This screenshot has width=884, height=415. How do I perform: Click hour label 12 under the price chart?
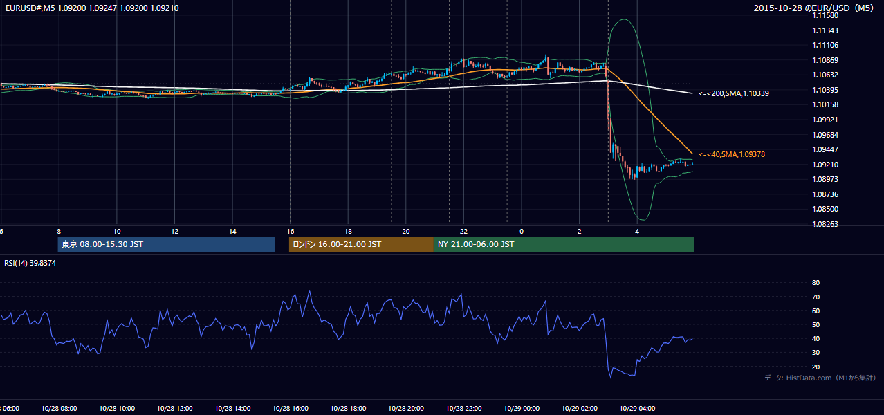pyautogui.click(x=175, y=231)
